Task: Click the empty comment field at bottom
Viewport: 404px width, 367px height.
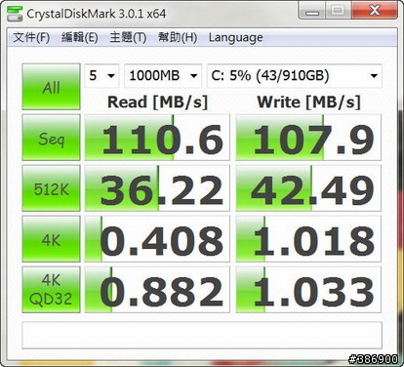Action: [202, 335]
